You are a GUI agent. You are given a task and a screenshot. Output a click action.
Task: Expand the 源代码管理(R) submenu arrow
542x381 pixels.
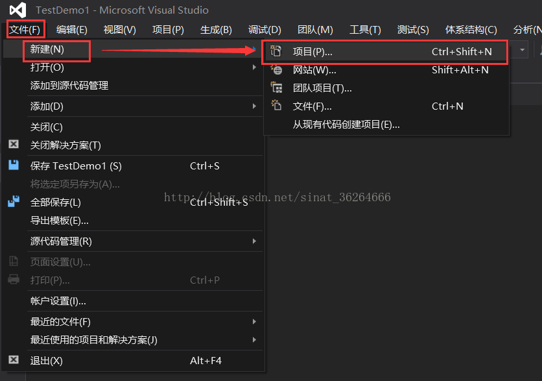tap(254, 241)
